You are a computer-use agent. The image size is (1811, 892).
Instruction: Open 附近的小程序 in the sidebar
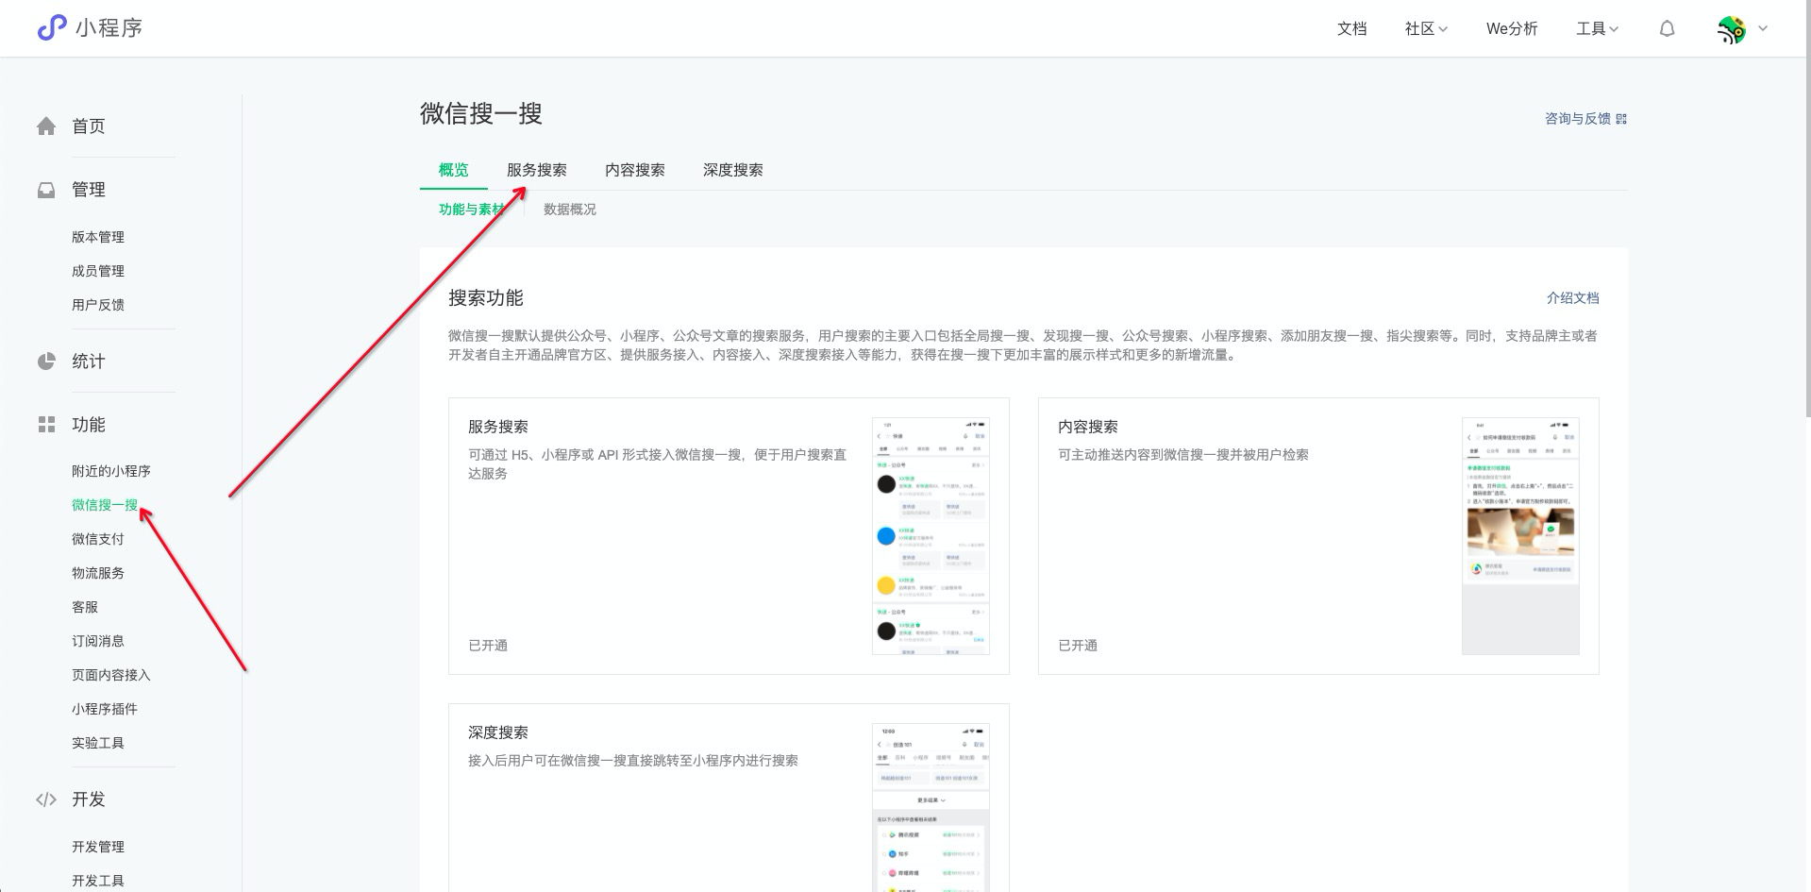[x=111, y=471]
